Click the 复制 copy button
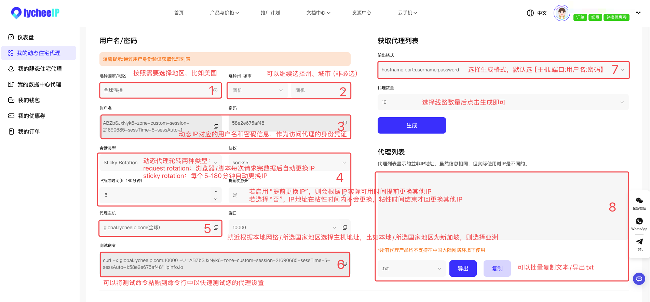This screenshot has width=650, height=302. coord(497,269)
